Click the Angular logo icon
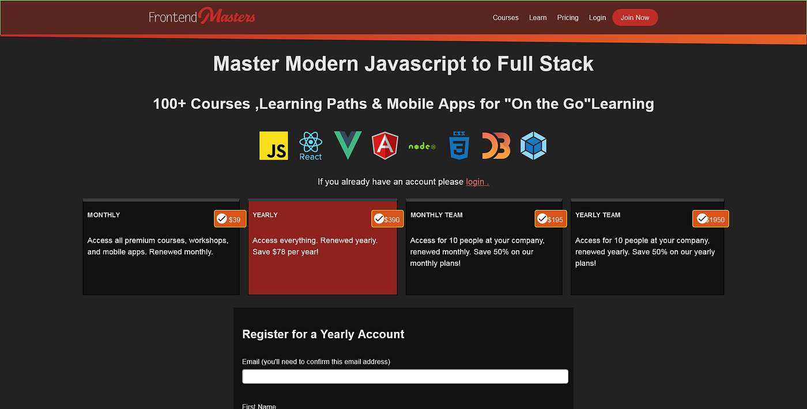This screenshot has width=807, height=409. tap(384, 146)
